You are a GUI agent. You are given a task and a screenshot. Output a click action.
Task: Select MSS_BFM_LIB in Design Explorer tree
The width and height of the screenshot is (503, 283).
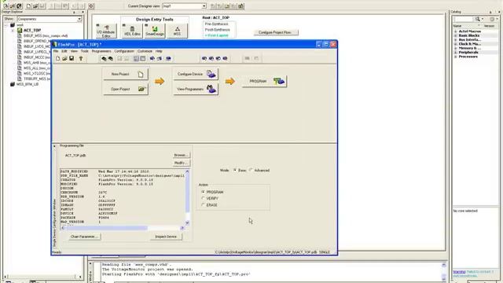point(28,84)
